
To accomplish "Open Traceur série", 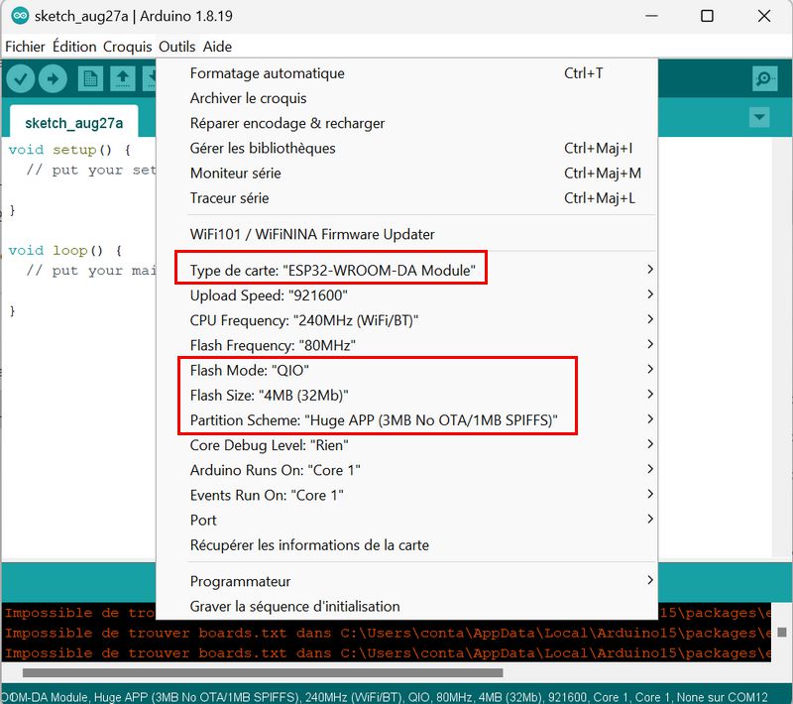I will point(406,198).
